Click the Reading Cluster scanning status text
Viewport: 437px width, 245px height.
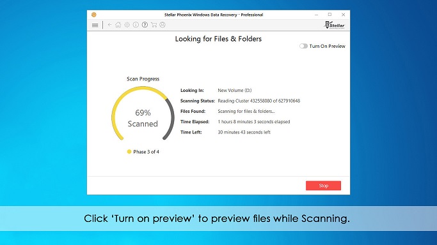point(259,101)
